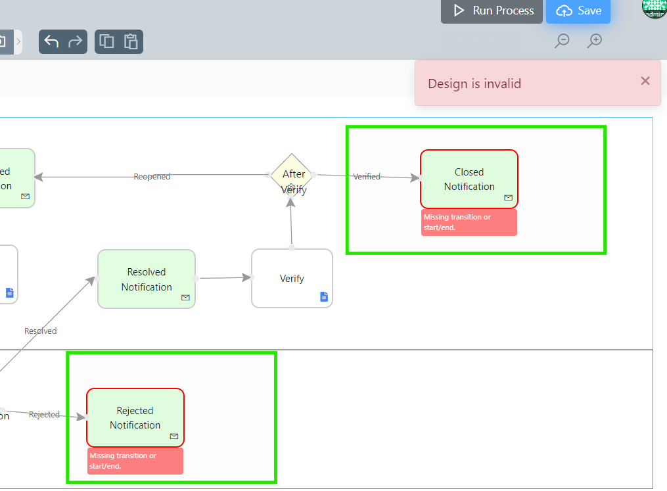This screenshot has height=491, width=667.
Task: Click the Run Process button
Action: click(x=492, y=11)
